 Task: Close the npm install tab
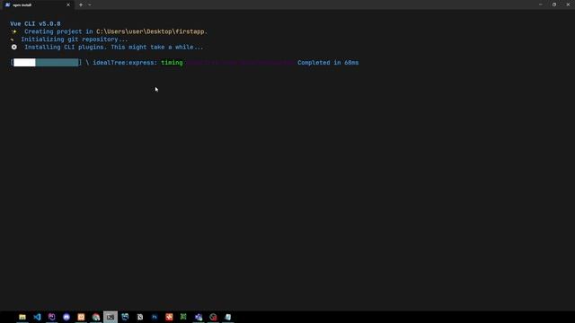68,4
